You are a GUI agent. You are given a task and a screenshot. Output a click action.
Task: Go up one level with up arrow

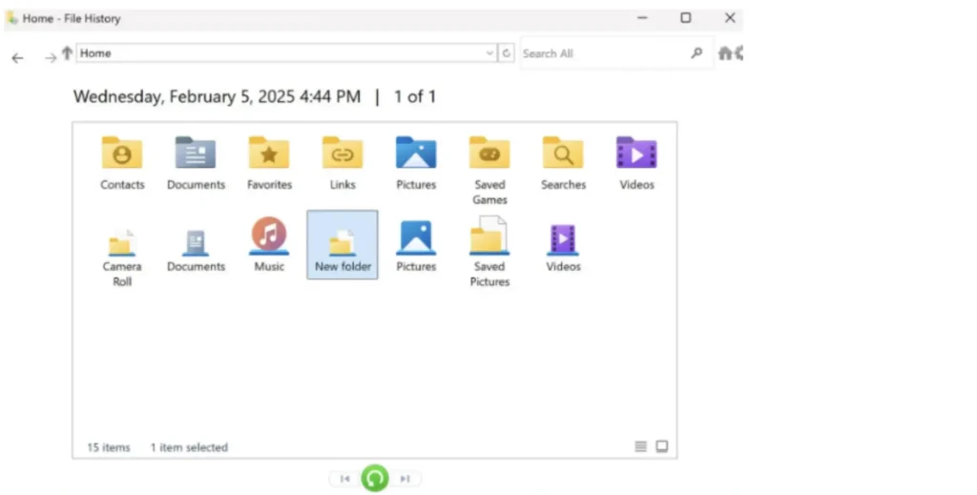tap(67, 54)
